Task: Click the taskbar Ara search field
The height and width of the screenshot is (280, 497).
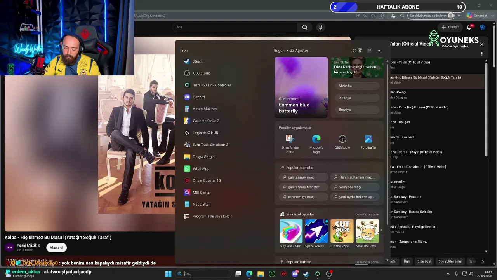Action: [x=203, y=274]
